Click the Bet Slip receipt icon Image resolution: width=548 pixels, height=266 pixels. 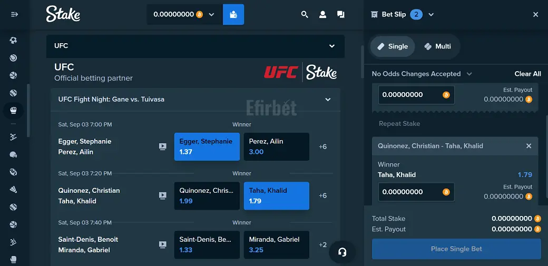(374, 14)
